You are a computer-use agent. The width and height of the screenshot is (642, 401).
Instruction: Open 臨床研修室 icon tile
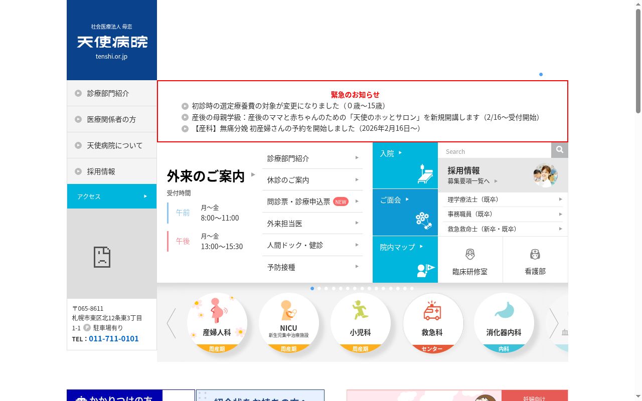coord(470,260)
